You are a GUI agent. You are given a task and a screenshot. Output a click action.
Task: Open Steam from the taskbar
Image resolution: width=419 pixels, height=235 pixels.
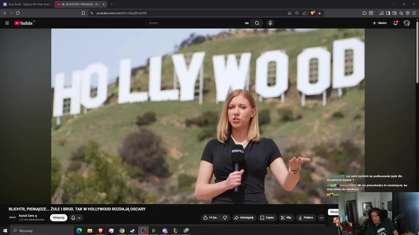[x=133, y=231]
